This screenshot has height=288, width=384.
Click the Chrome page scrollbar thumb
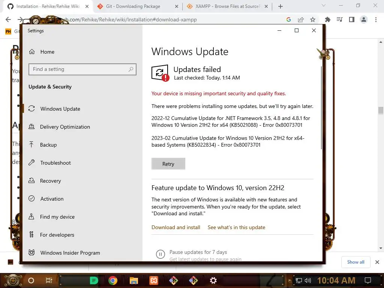[381, 111]
